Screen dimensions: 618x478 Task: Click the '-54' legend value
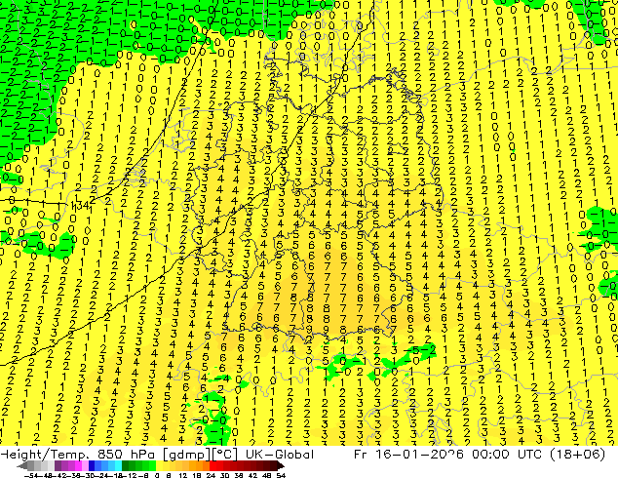pyautogui.click(x=31, y=475)
